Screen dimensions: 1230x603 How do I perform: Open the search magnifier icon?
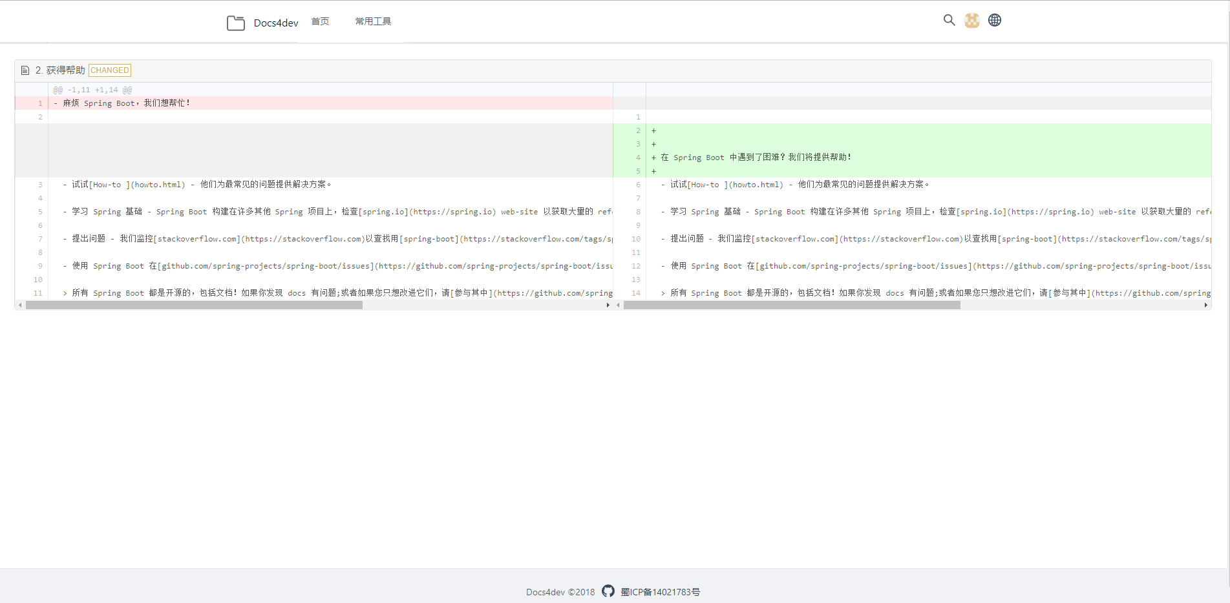click(x=948, y=20)
